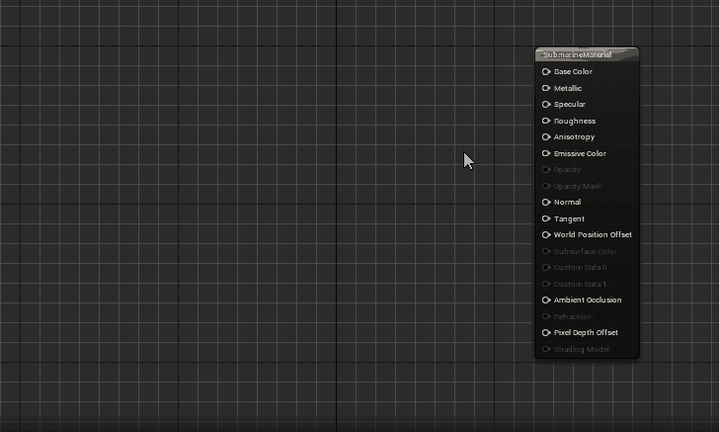Click the Roughness pin circle
The height and width of the screenshot is (432, 719).
click(546, 121)
